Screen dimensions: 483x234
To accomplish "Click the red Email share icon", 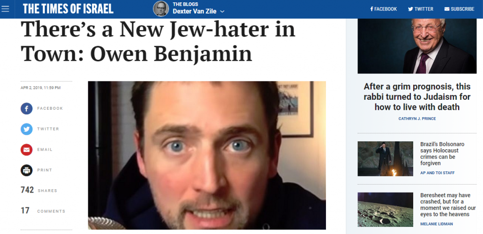I will (x=26, y=150).
